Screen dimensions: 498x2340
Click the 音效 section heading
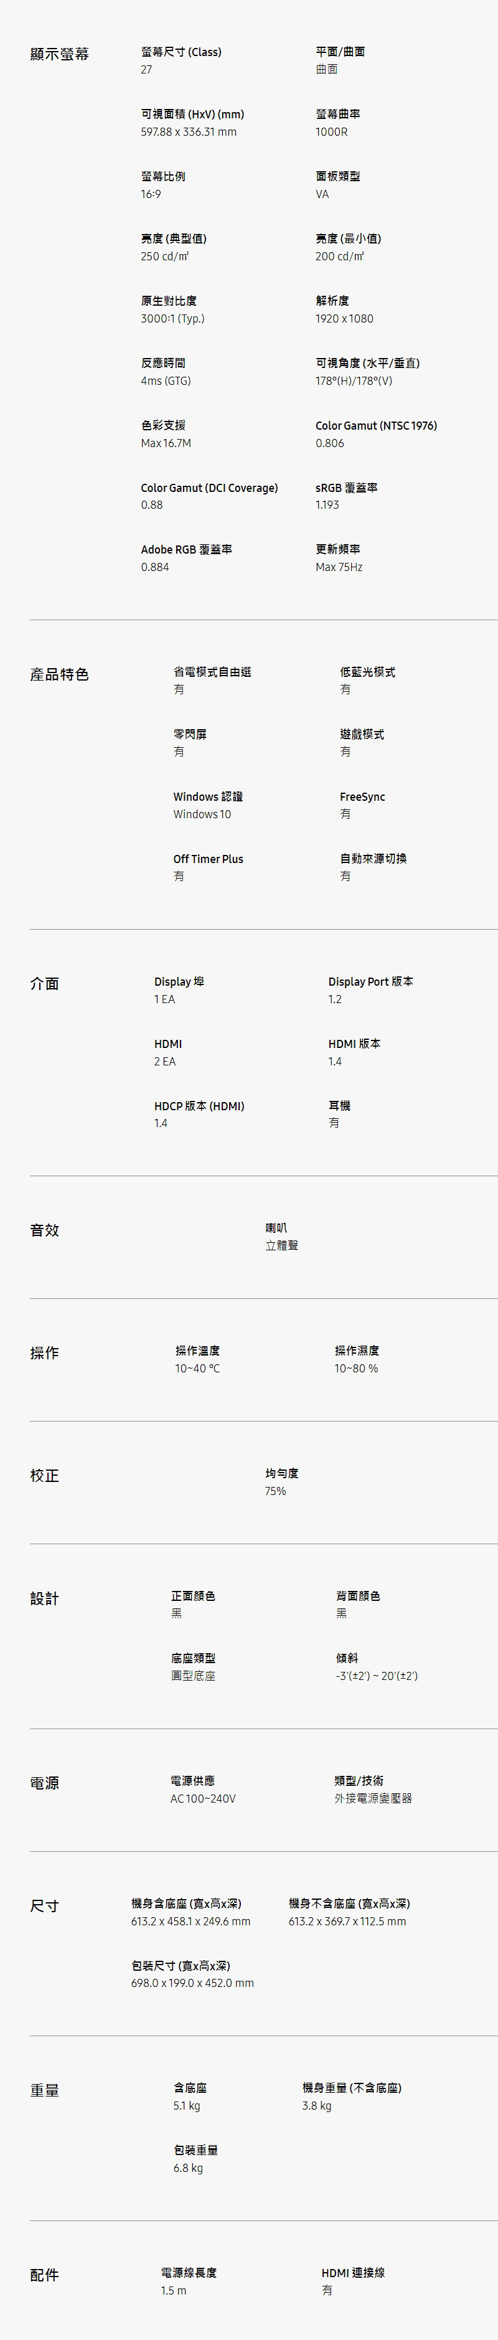pos(45,1230)
